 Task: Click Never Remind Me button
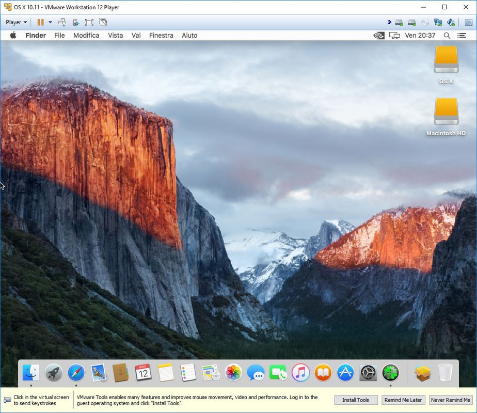451,400
